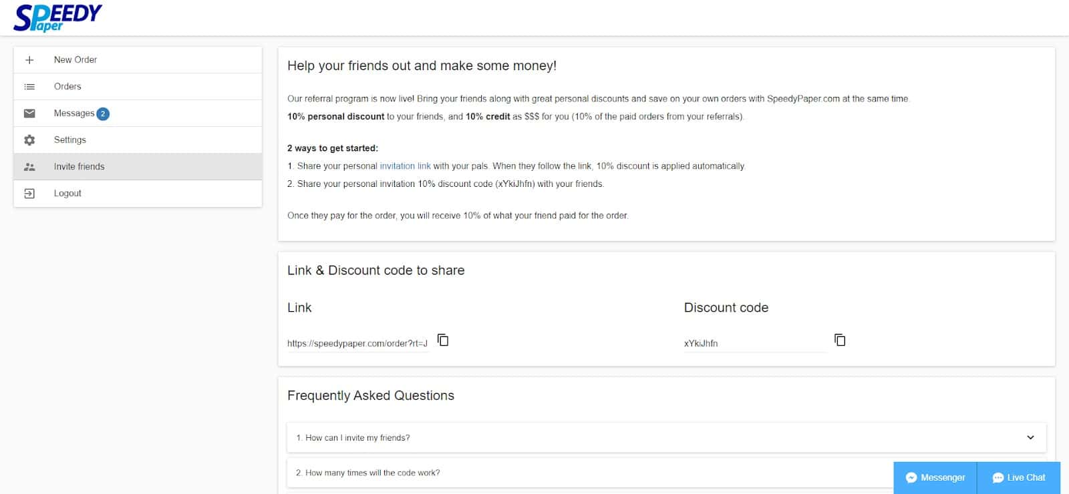The height and width of the screenshot is (494, 1069).
Task: Click the people icon beside Invite friends
Action: coord(29,167)
